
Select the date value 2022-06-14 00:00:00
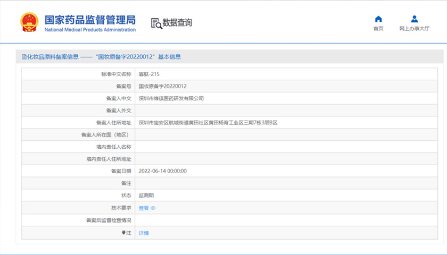162,171
